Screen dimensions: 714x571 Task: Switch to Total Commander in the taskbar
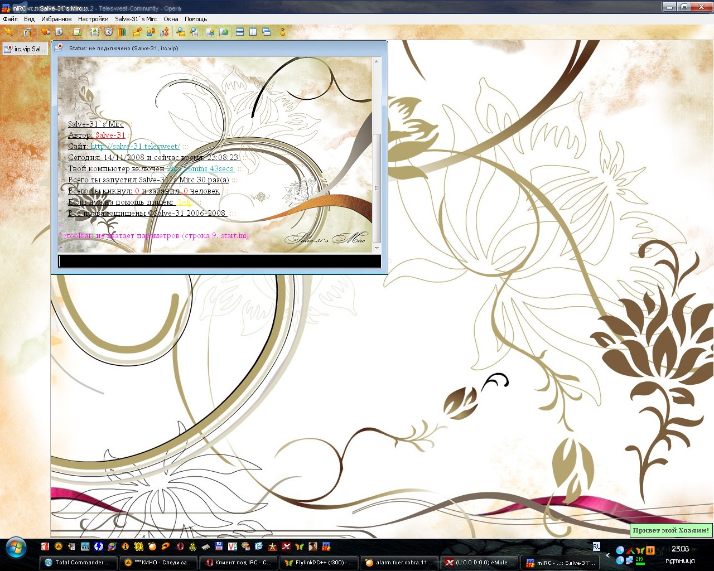tap(79, 563)
